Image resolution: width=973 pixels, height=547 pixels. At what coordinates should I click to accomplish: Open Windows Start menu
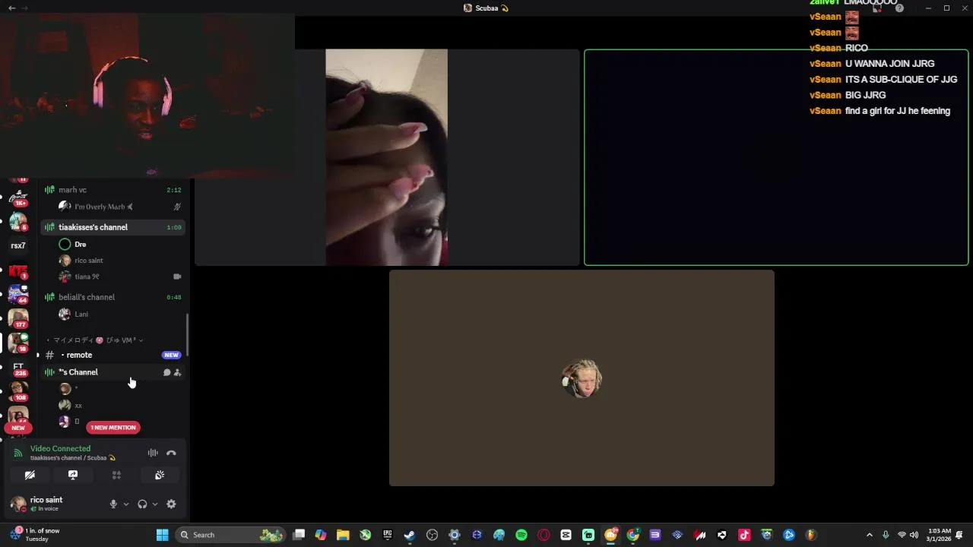point(162,535)
